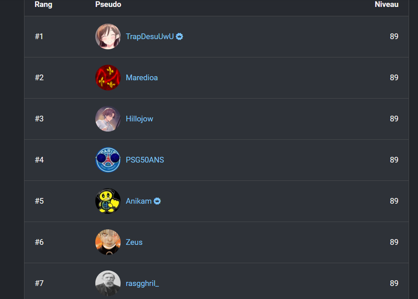The image size is (418, 299).
Task: Click Zeus's orange-haired avatar
Action: pyautogui.click(x=108, y=242)
